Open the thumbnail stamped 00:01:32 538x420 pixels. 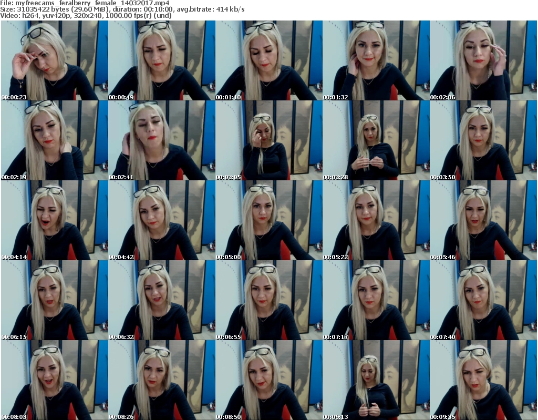click(x=376, y=60)
